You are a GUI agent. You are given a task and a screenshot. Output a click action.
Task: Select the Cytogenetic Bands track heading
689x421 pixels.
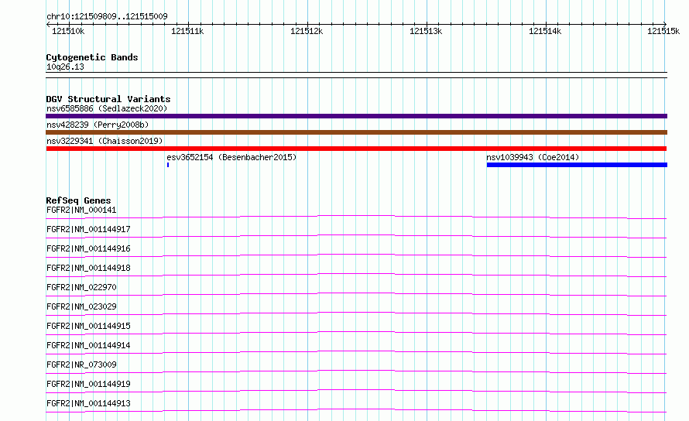click(92, 57)
